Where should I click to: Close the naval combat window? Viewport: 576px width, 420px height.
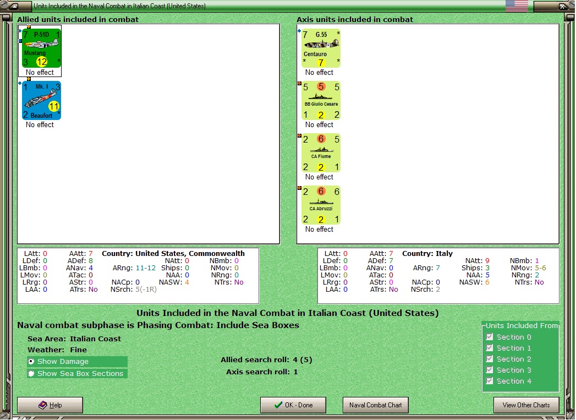(x=562, y=6)
